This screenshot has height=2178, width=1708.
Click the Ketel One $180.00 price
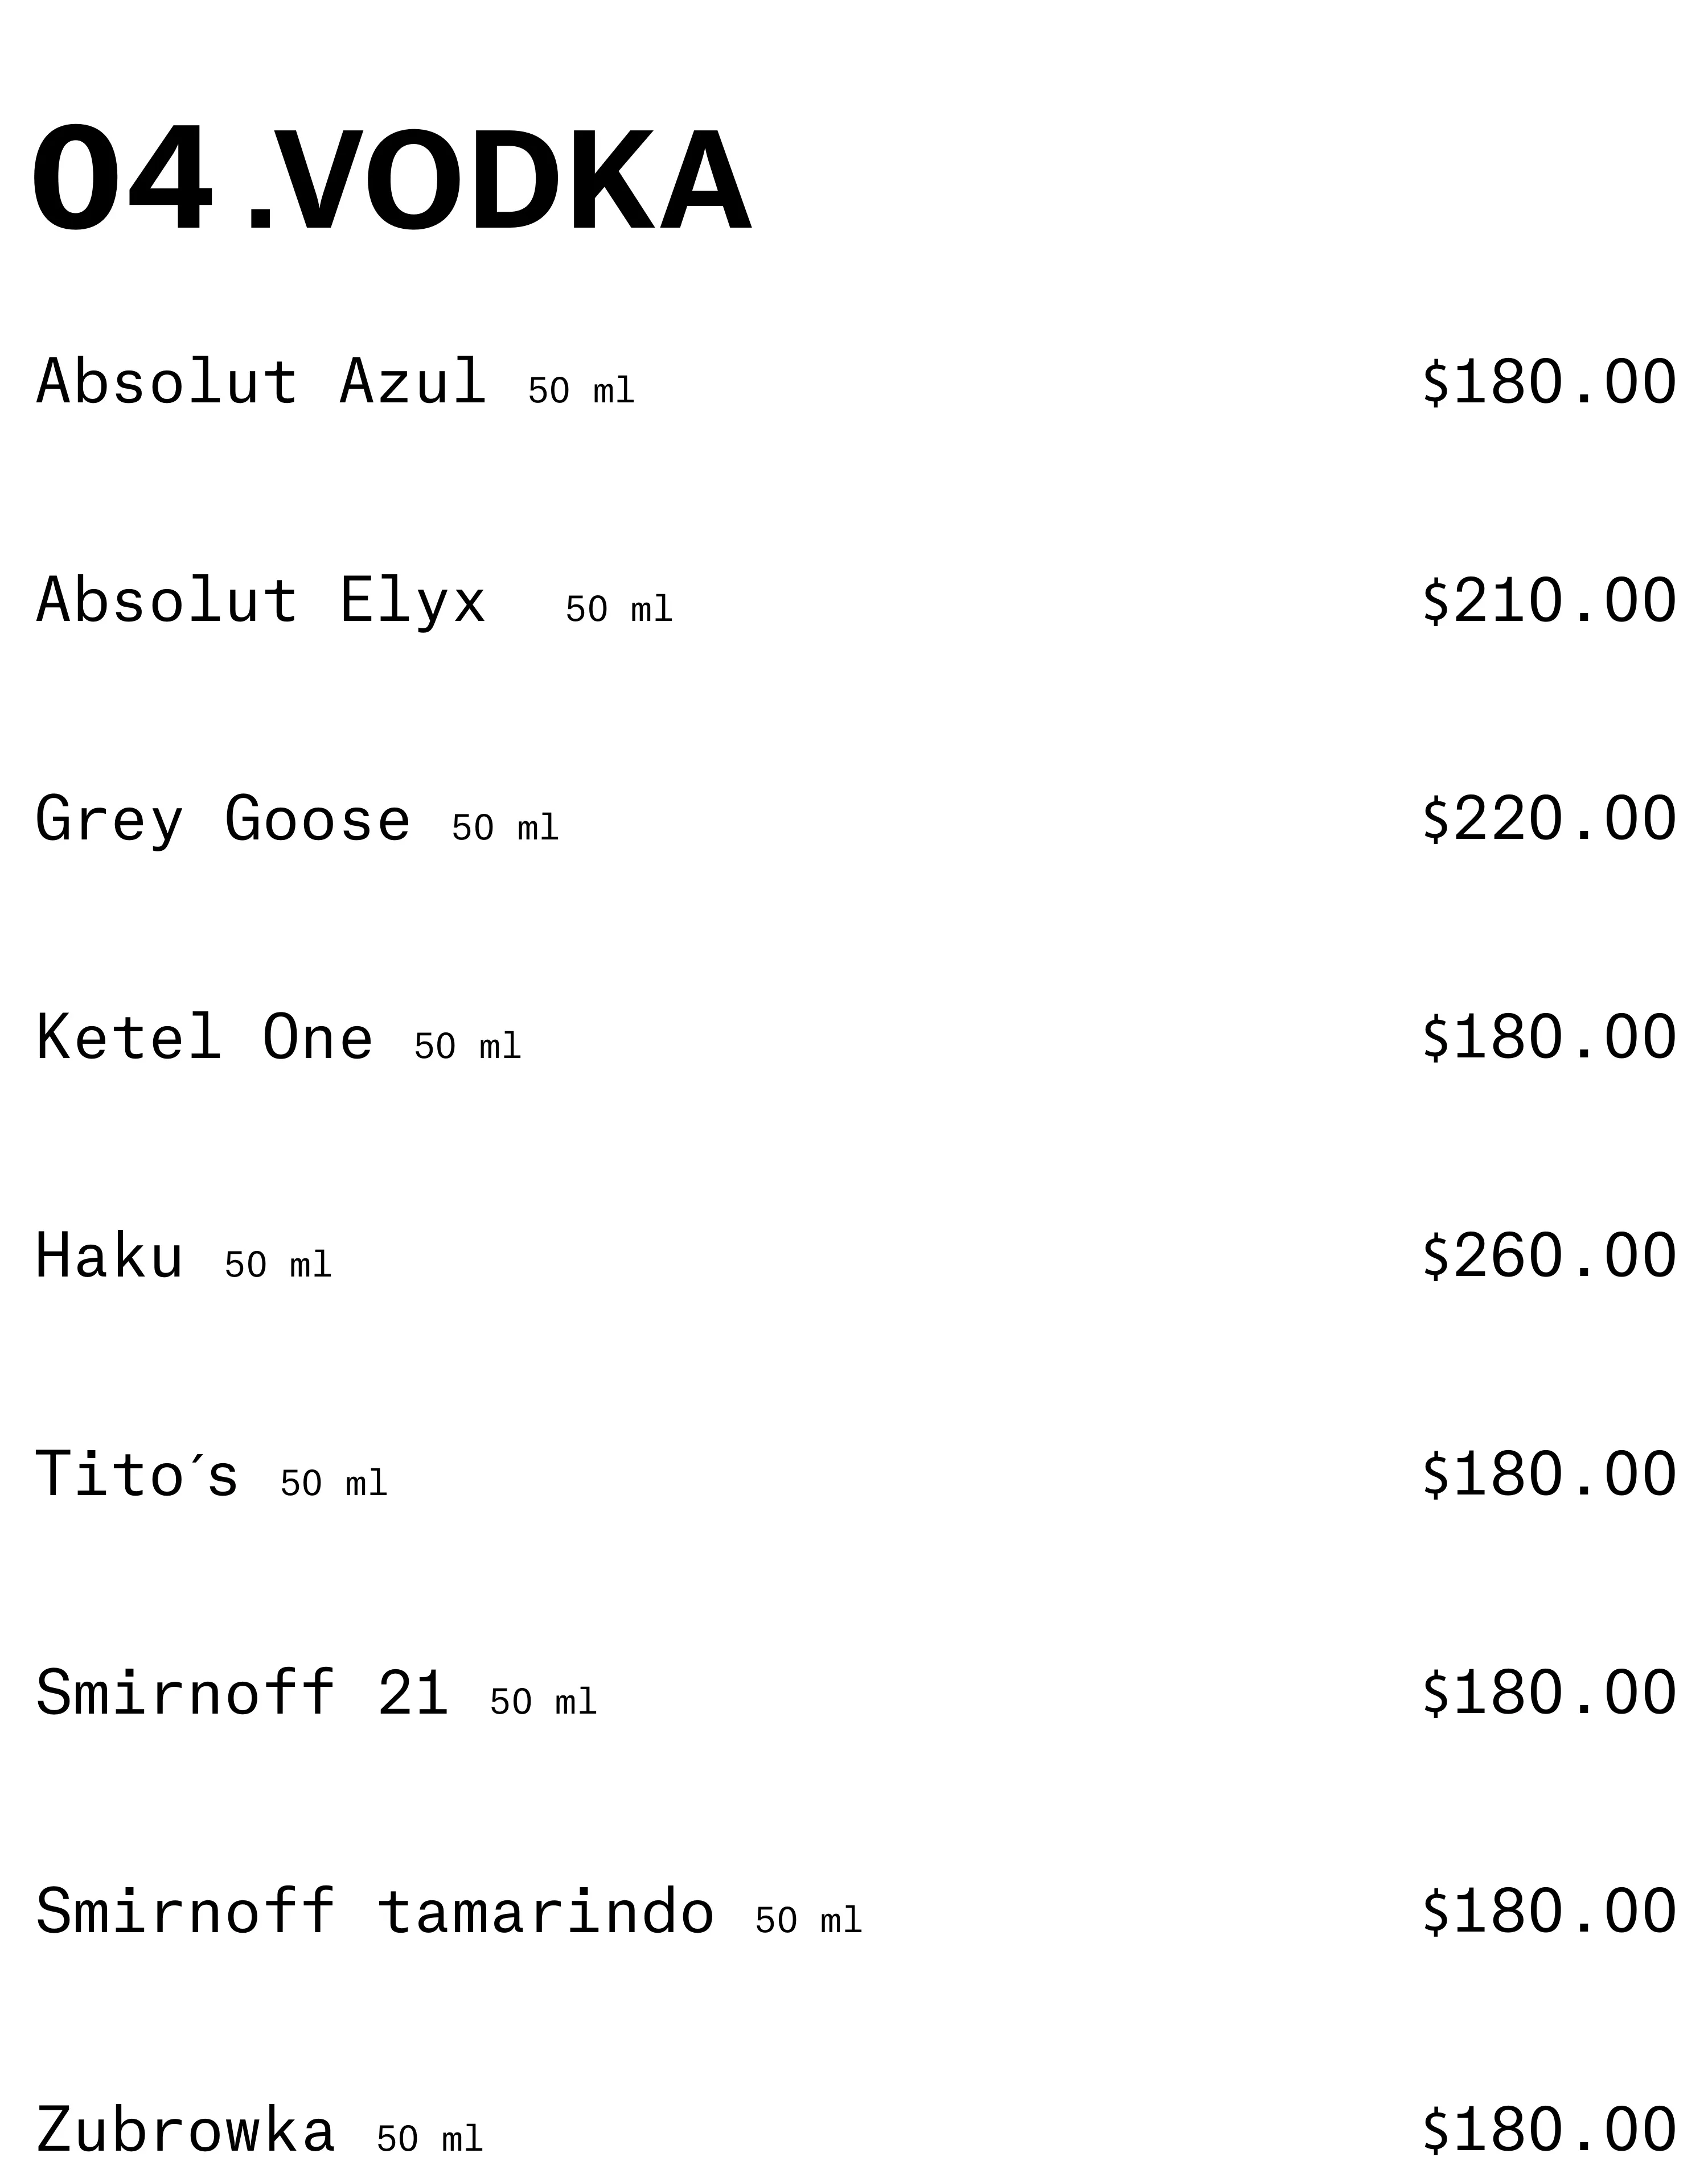[x=1549, y=1036]
